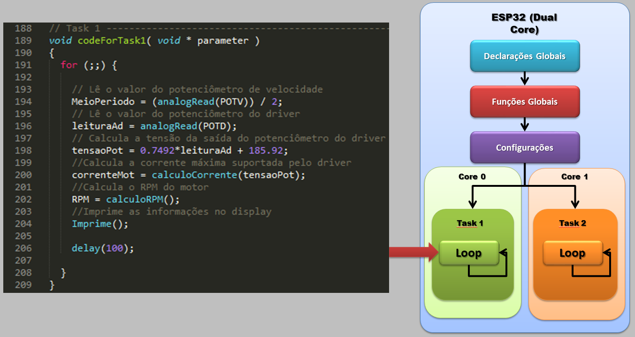
Task: Click the delay(100) statement
Action: [x=103, y=248]
